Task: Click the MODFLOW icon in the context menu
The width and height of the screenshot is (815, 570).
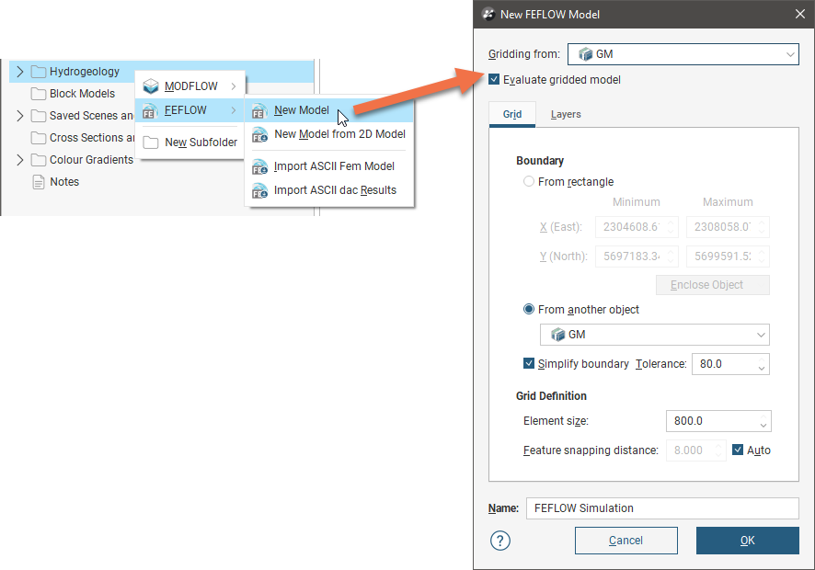Action: 151,86
